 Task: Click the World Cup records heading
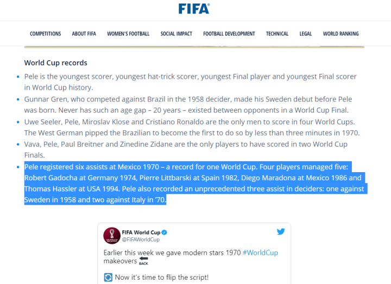[x=56, y=63]
